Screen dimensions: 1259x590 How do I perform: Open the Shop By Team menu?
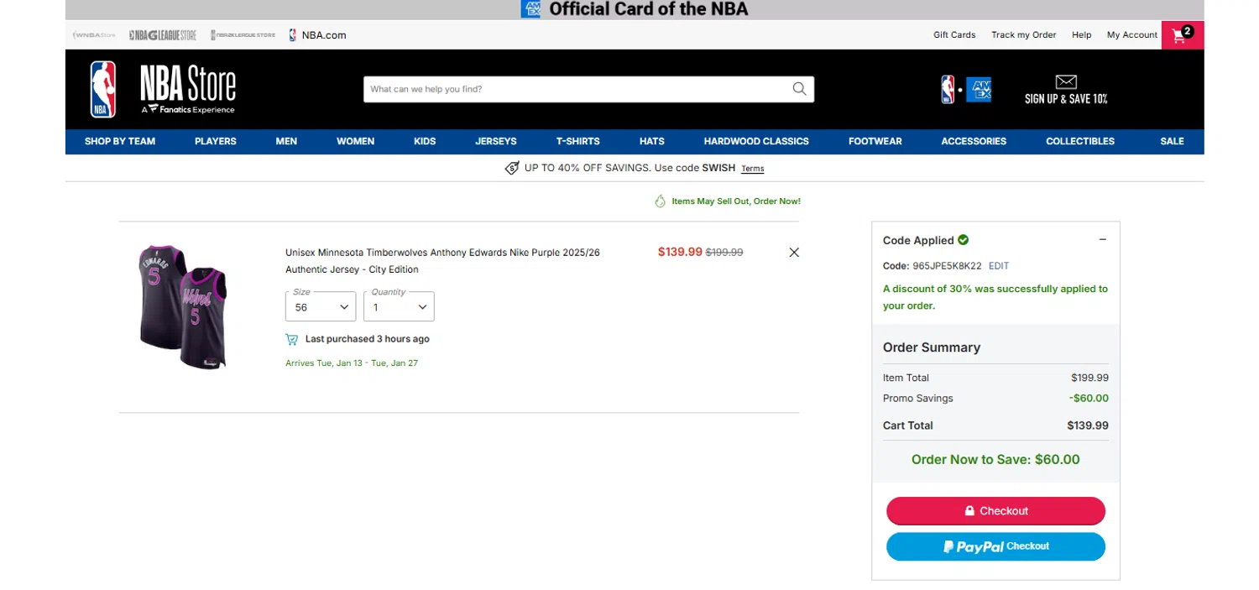(120, 141)
